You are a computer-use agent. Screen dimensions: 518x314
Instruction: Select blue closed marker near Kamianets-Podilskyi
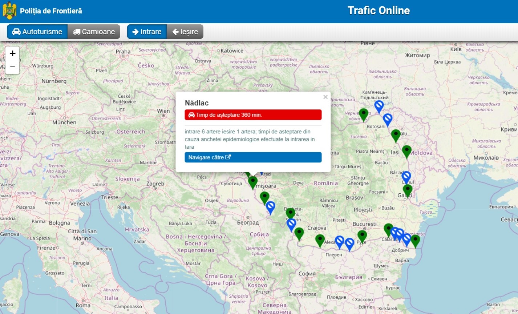[x=379, y=106]
